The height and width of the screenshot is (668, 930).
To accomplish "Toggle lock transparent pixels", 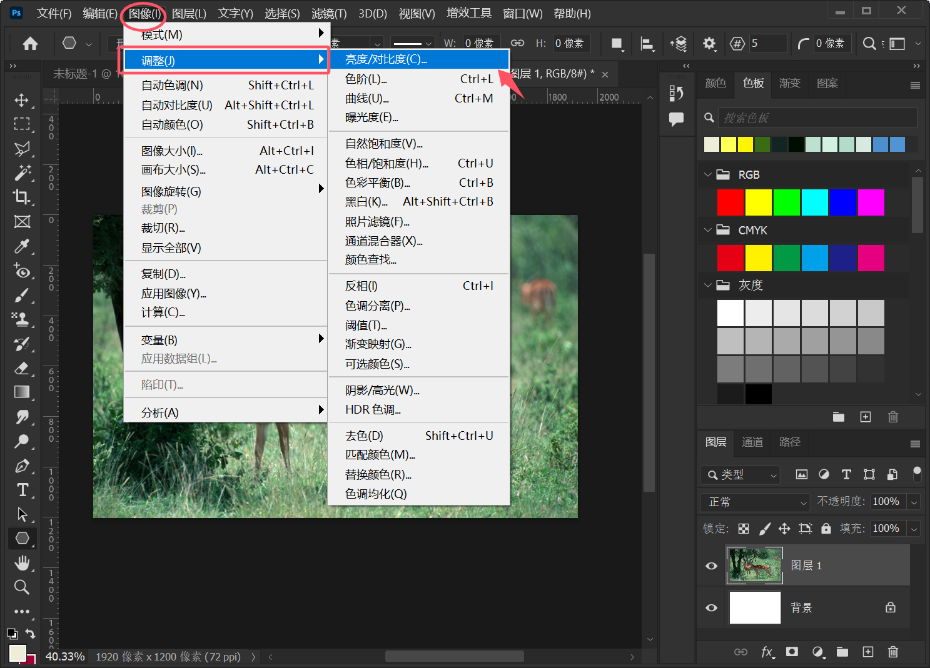I will [x=744, y=529].
